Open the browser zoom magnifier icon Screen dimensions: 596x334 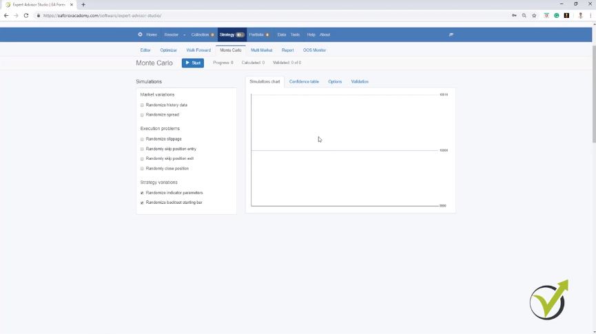(x=524, y=15)
